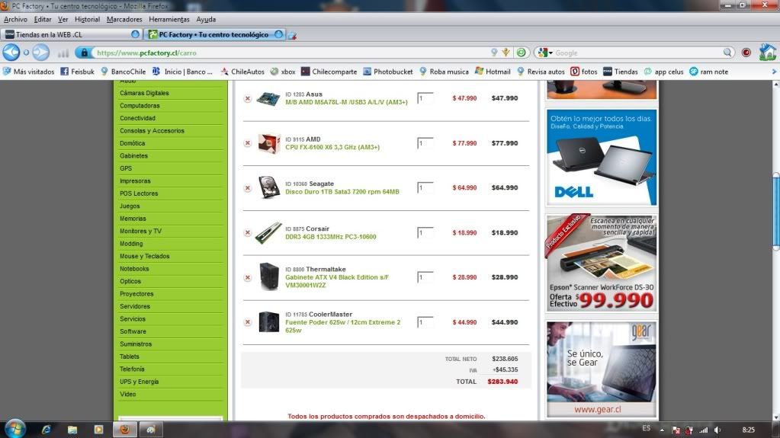
Task: Open DDR3 4GB 1333MHz product link
Action: (331, 237)
